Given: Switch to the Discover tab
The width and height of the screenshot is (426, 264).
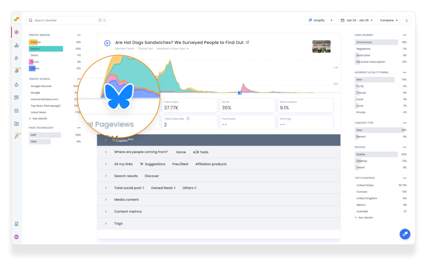Looking at the screenshot, I should click(152, 176).
